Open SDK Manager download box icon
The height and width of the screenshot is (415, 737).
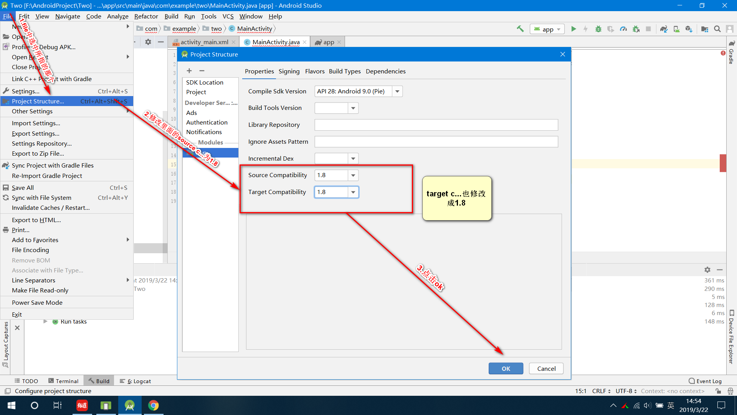[689, 29]
